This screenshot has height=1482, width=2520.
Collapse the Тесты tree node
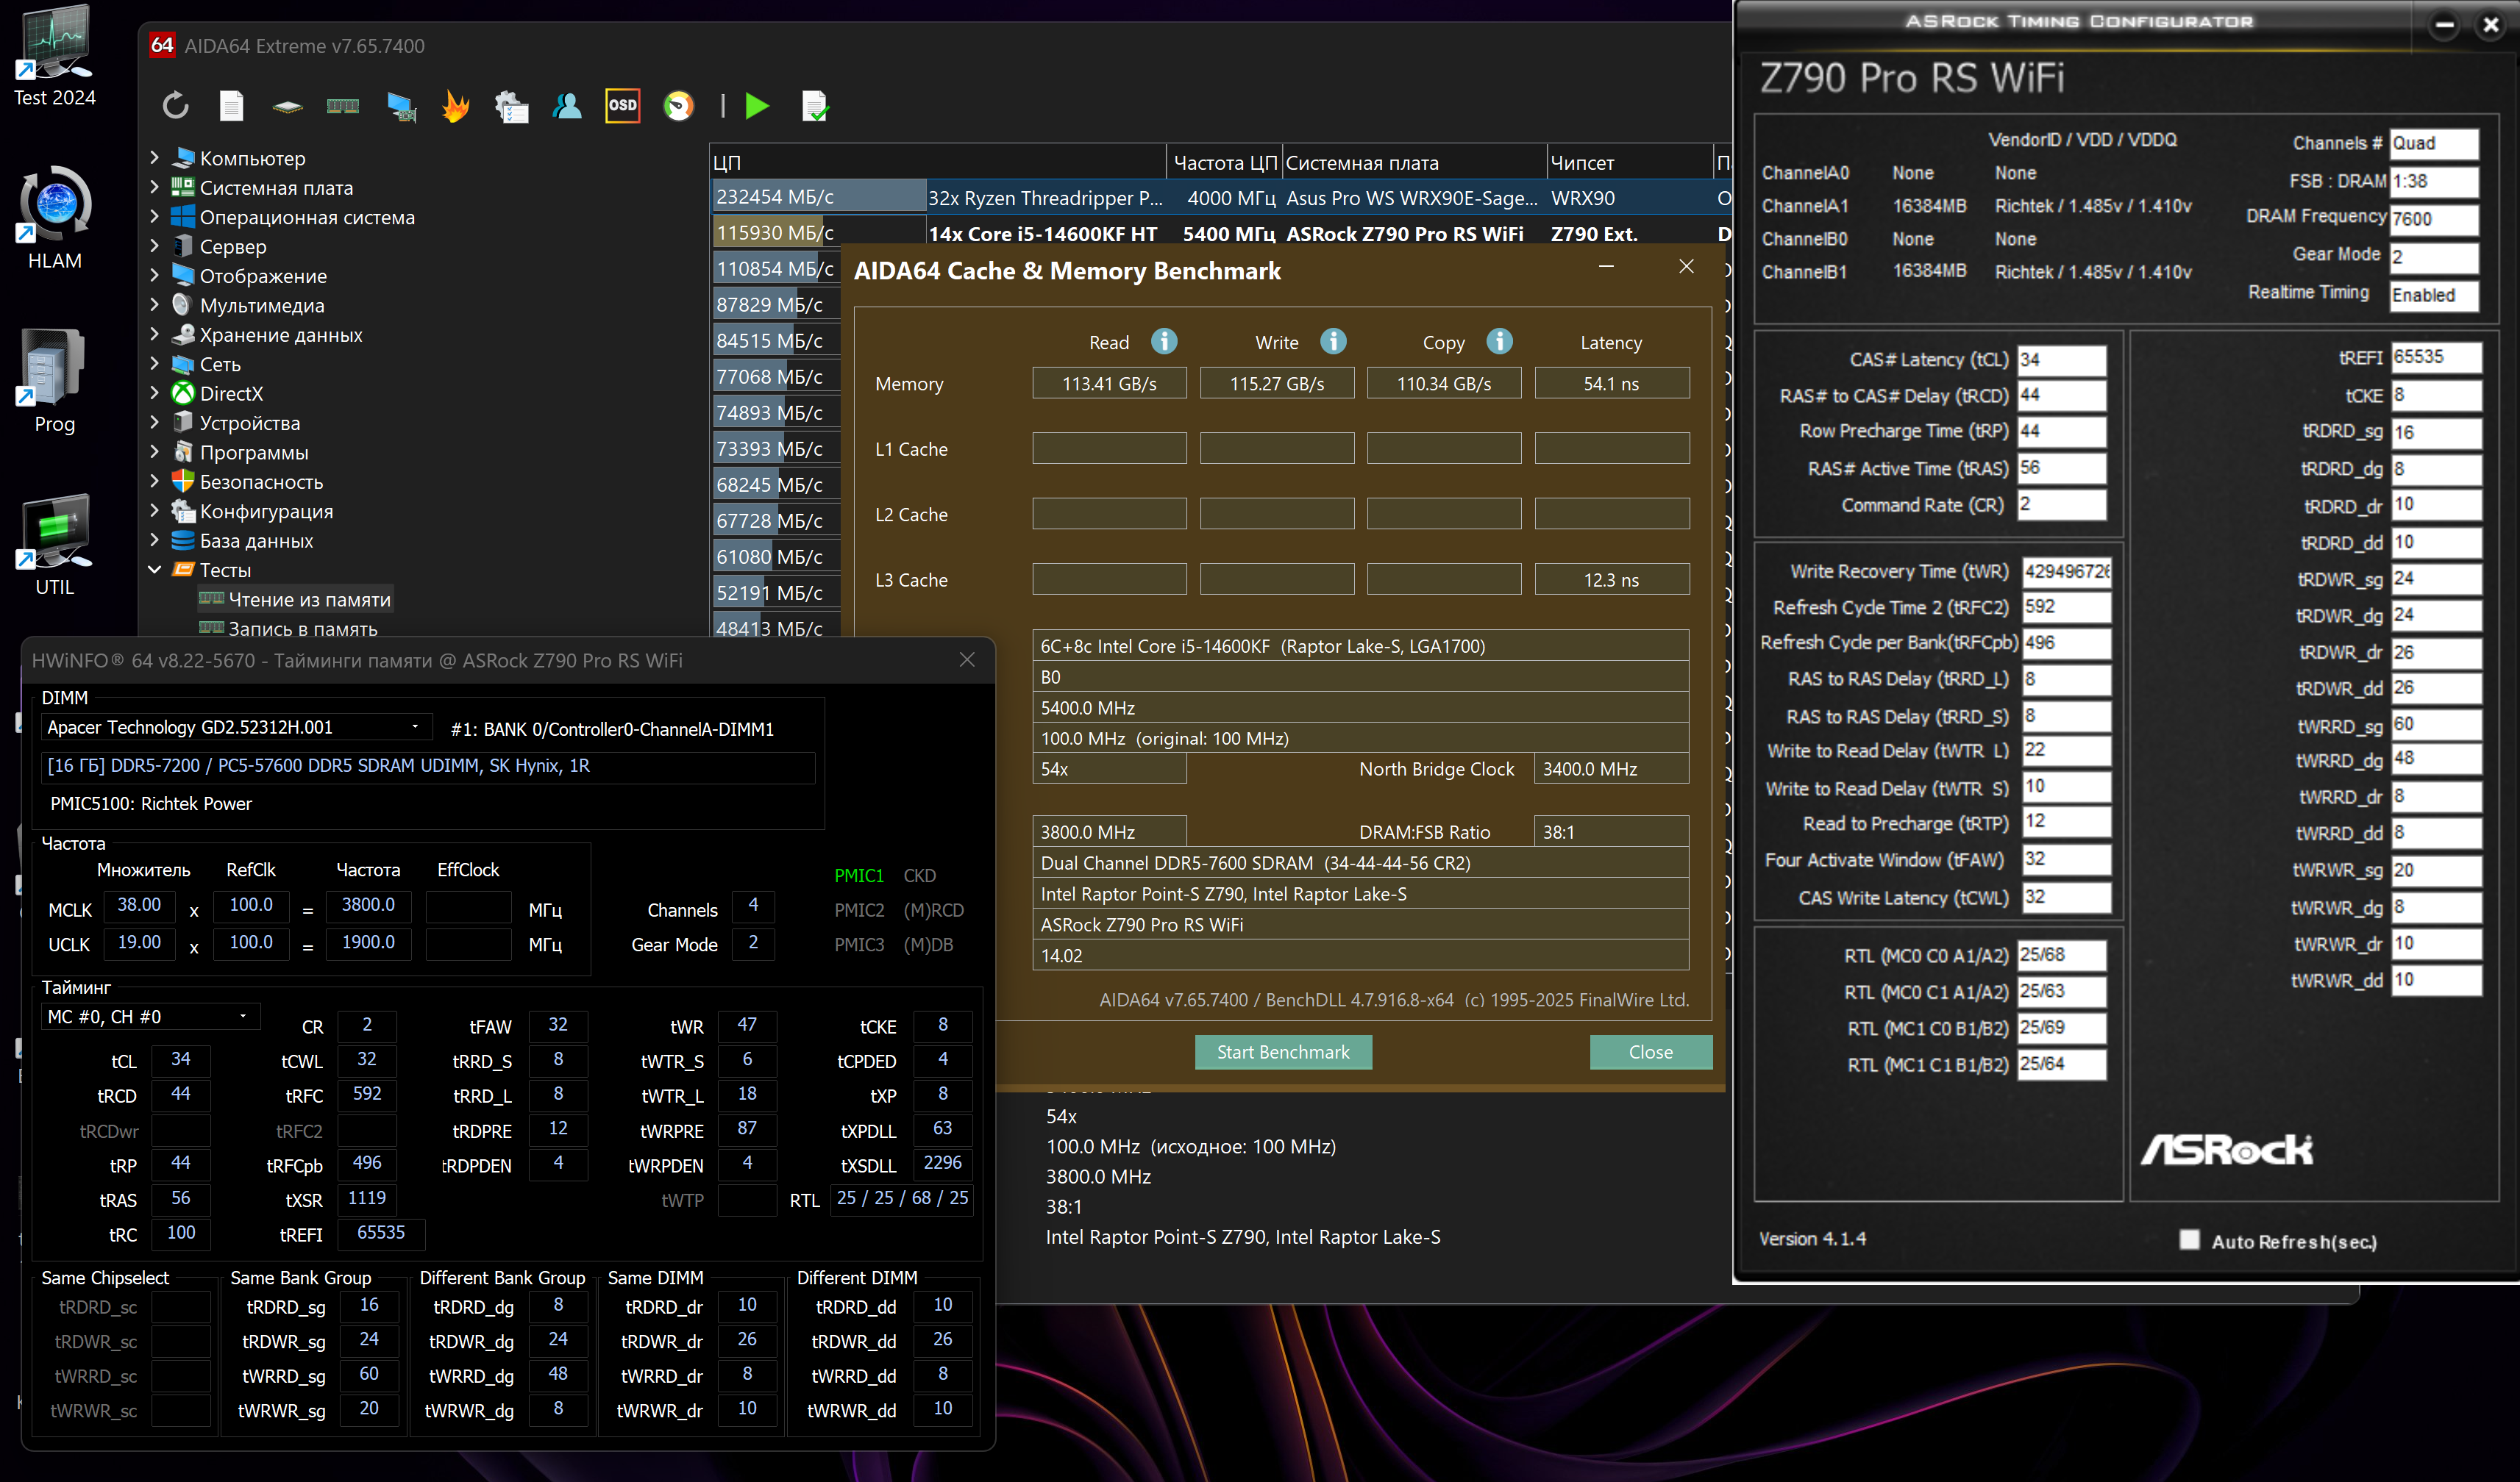(x=154, y=570)
